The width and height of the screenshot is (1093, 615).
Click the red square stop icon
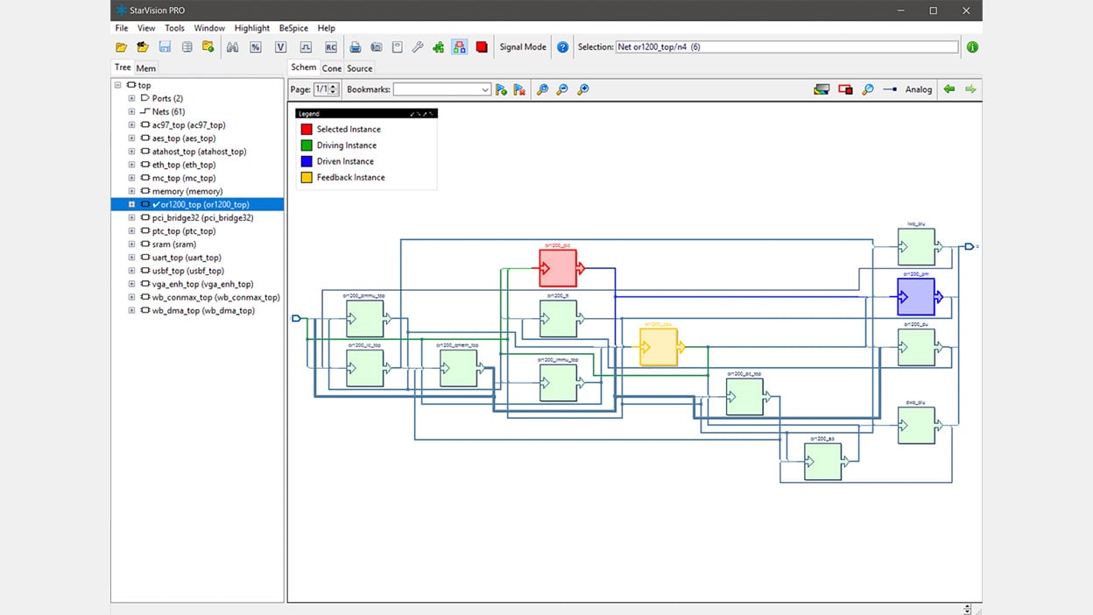coord(482,47)
